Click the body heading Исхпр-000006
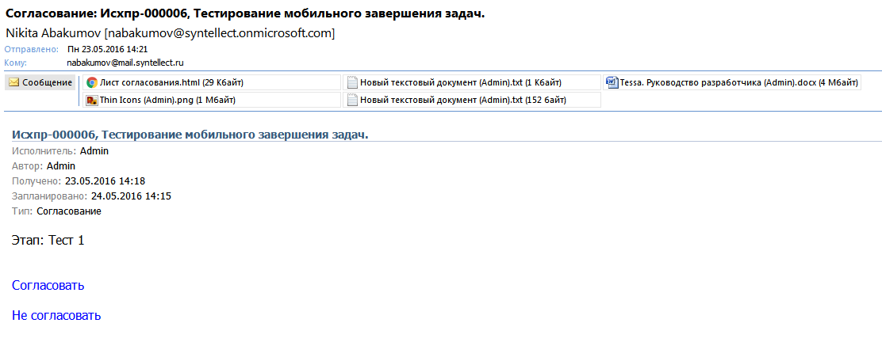Image resolution: width=882 pixels, height=342 pixels. 190,135
